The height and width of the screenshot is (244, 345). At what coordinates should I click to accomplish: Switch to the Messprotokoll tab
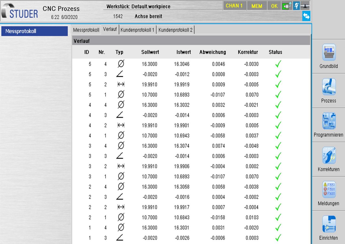86,30
